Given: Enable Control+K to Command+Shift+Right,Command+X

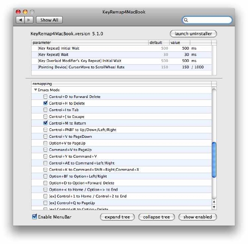Looking at the screenshot, I should click(x=45, y=170).
